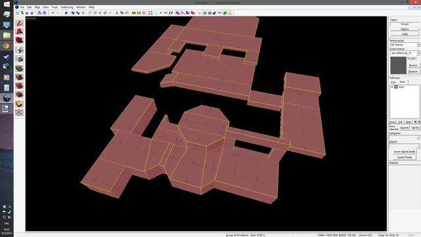The width and height of the screenshot is (421, 237).
Task: Open the Texture group dropdown
Action: point(405,45)
